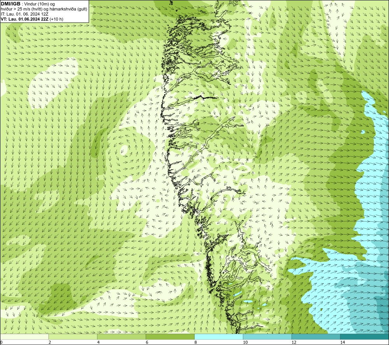
Task: Click the scale label '12'
Action: tap(294, 342)
